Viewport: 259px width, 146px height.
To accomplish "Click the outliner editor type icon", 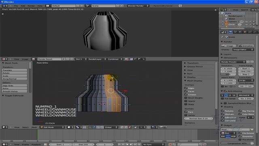I will coord(223,10).
